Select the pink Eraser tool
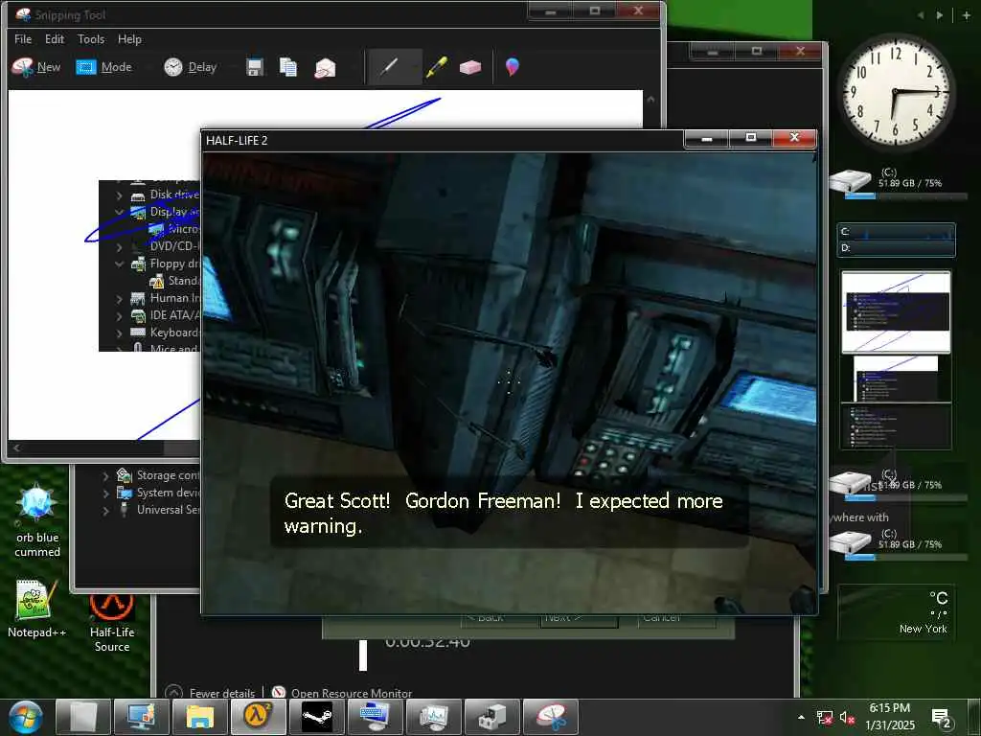 [469, 67]
